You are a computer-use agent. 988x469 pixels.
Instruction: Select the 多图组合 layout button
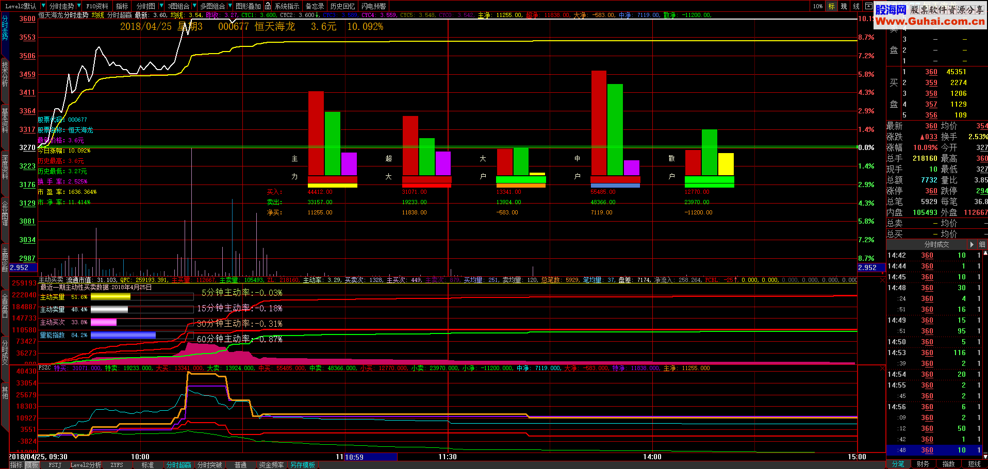[x=212, y=6]
